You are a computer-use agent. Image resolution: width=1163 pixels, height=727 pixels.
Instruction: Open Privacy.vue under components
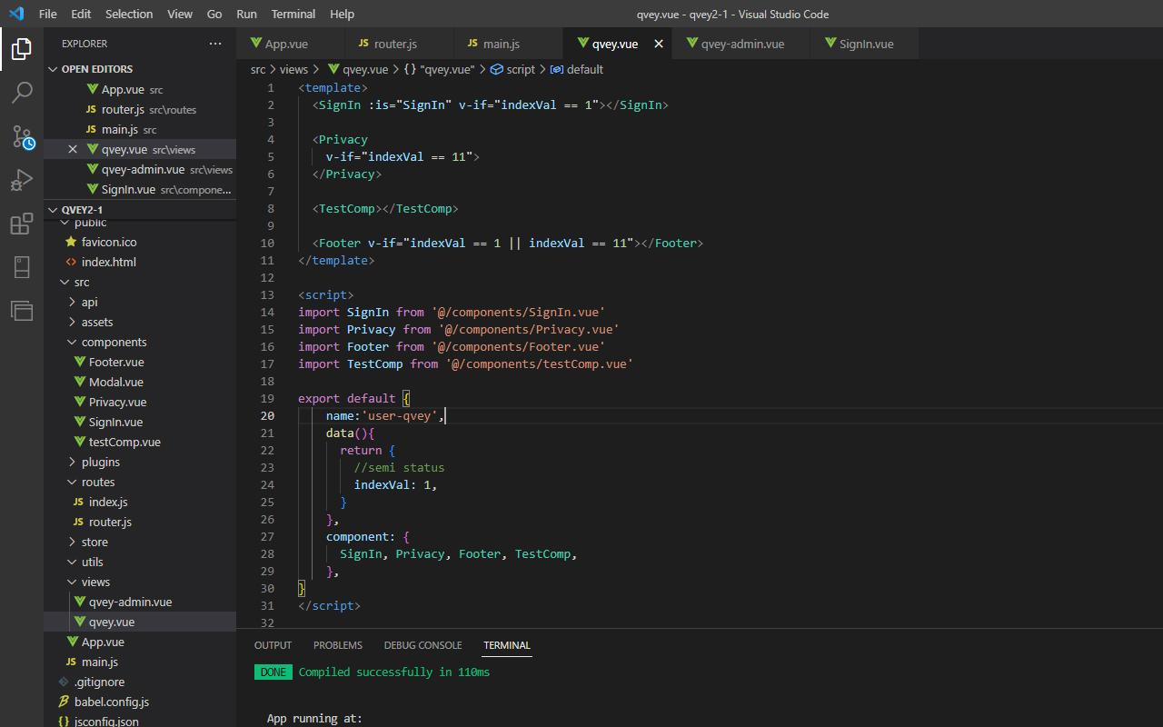point(140,402)
